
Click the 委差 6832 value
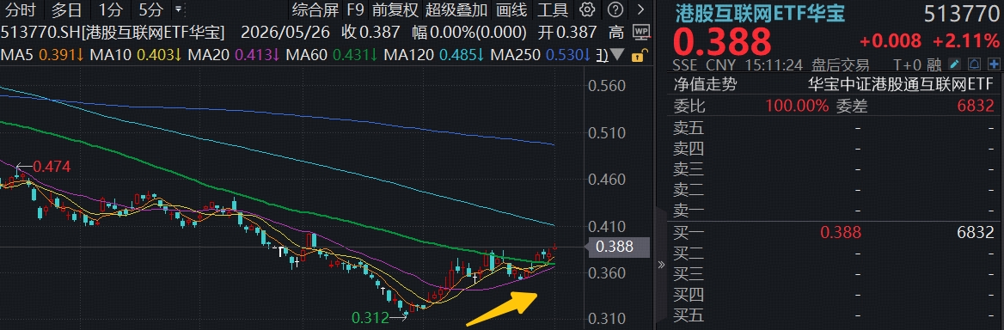976,107
